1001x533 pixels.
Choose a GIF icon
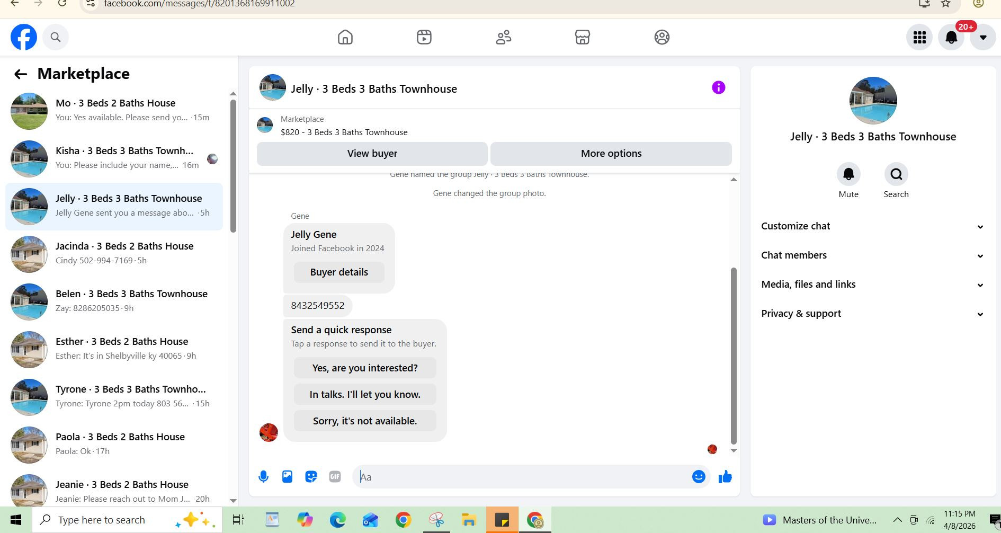(x=335, y=477)
